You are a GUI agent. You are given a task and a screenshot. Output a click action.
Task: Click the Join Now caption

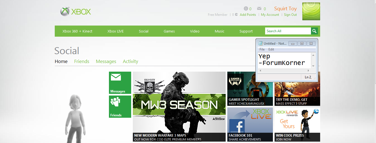point(284,139)
